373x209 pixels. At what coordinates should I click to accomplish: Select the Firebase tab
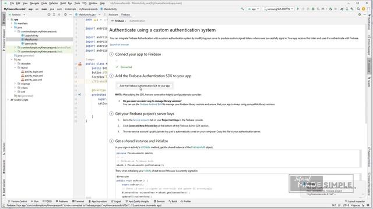(125, 15)
